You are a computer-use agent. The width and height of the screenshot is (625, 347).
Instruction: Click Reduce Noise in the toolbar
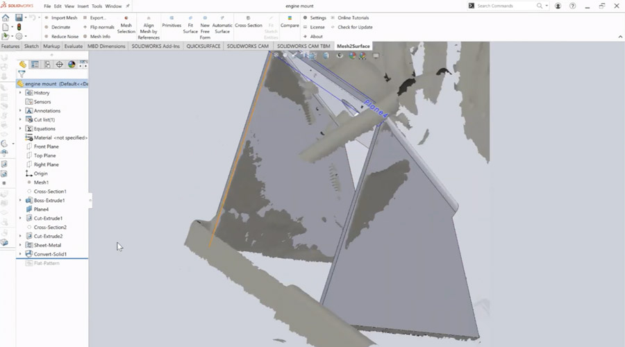click(x=64, y=36)
